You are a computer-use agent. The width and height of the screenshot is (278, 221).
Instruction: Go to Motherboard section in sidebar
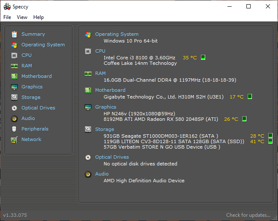point(37,76)
